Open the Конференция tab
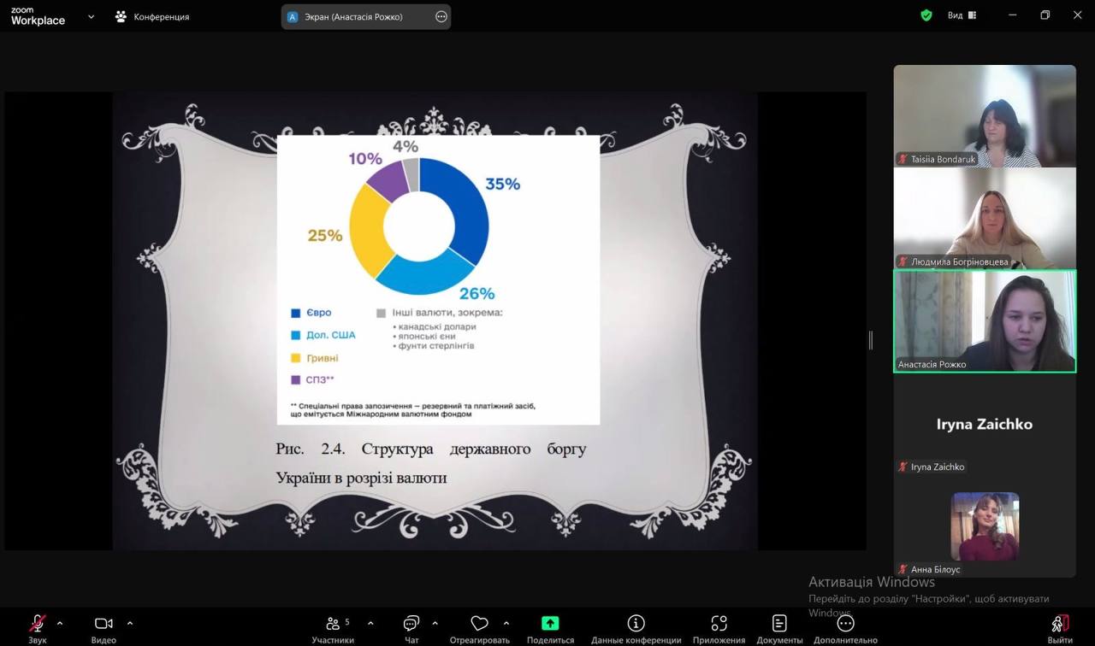The height and width of the screenshot is (646, 1095). pos(152,16)
